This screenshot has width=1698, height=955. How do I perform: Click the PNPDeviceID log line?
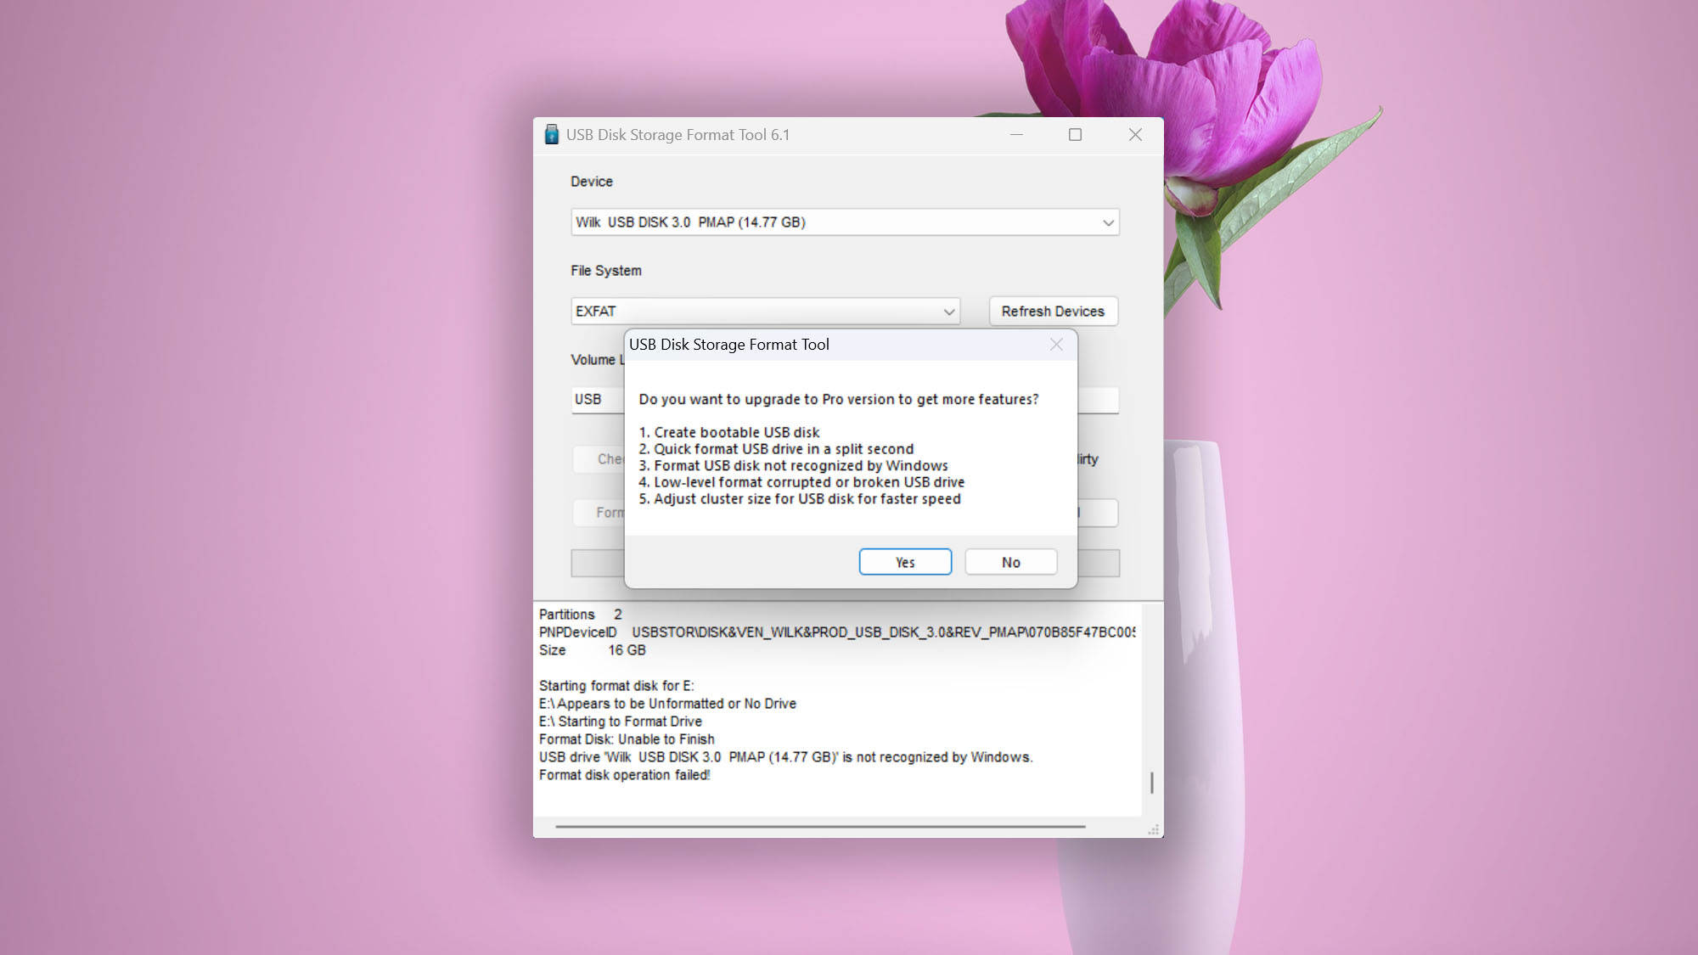click(837, 632)
